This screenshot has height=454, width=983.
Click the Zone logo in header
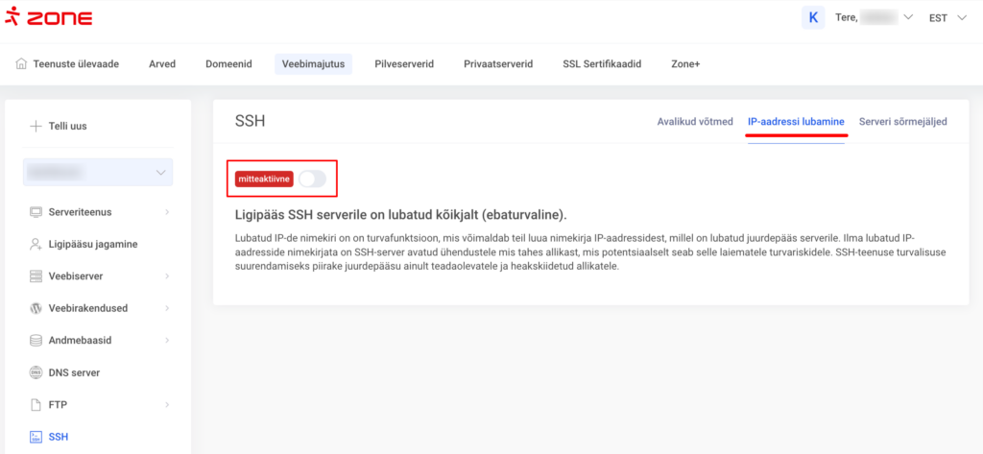49,18
